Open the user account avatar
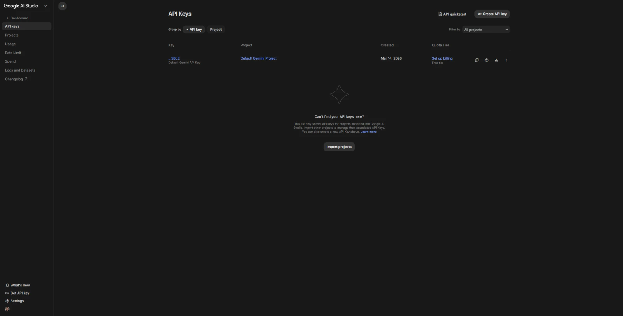The width and height of the screenshot is (623, 316). point(7,309)
